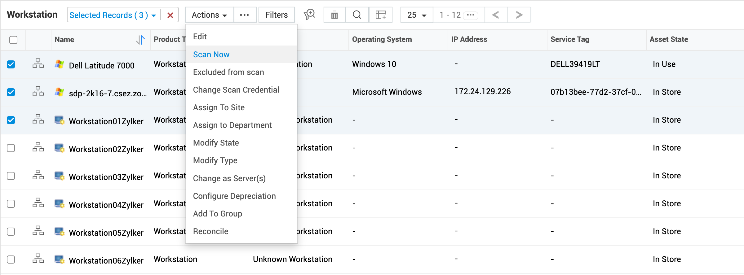Click the trash delete icon in toolbar
The height and width of the screenshot is (275, 744).
point(334,15)
